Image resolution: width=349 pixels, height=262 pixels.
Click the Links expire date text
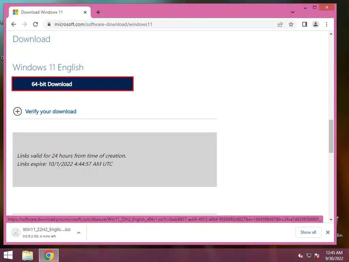tap(65, 164)
